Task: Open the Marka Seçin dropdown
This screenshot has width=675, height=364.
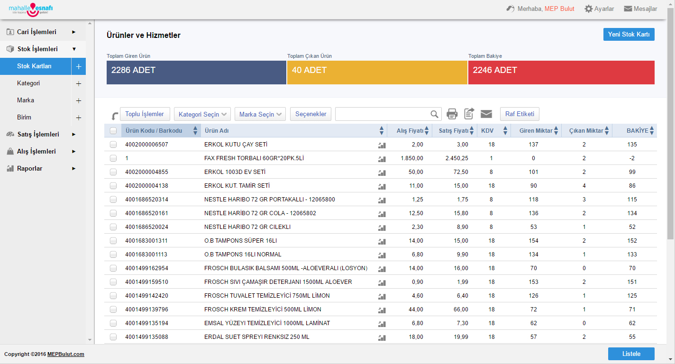Action: 260,114
